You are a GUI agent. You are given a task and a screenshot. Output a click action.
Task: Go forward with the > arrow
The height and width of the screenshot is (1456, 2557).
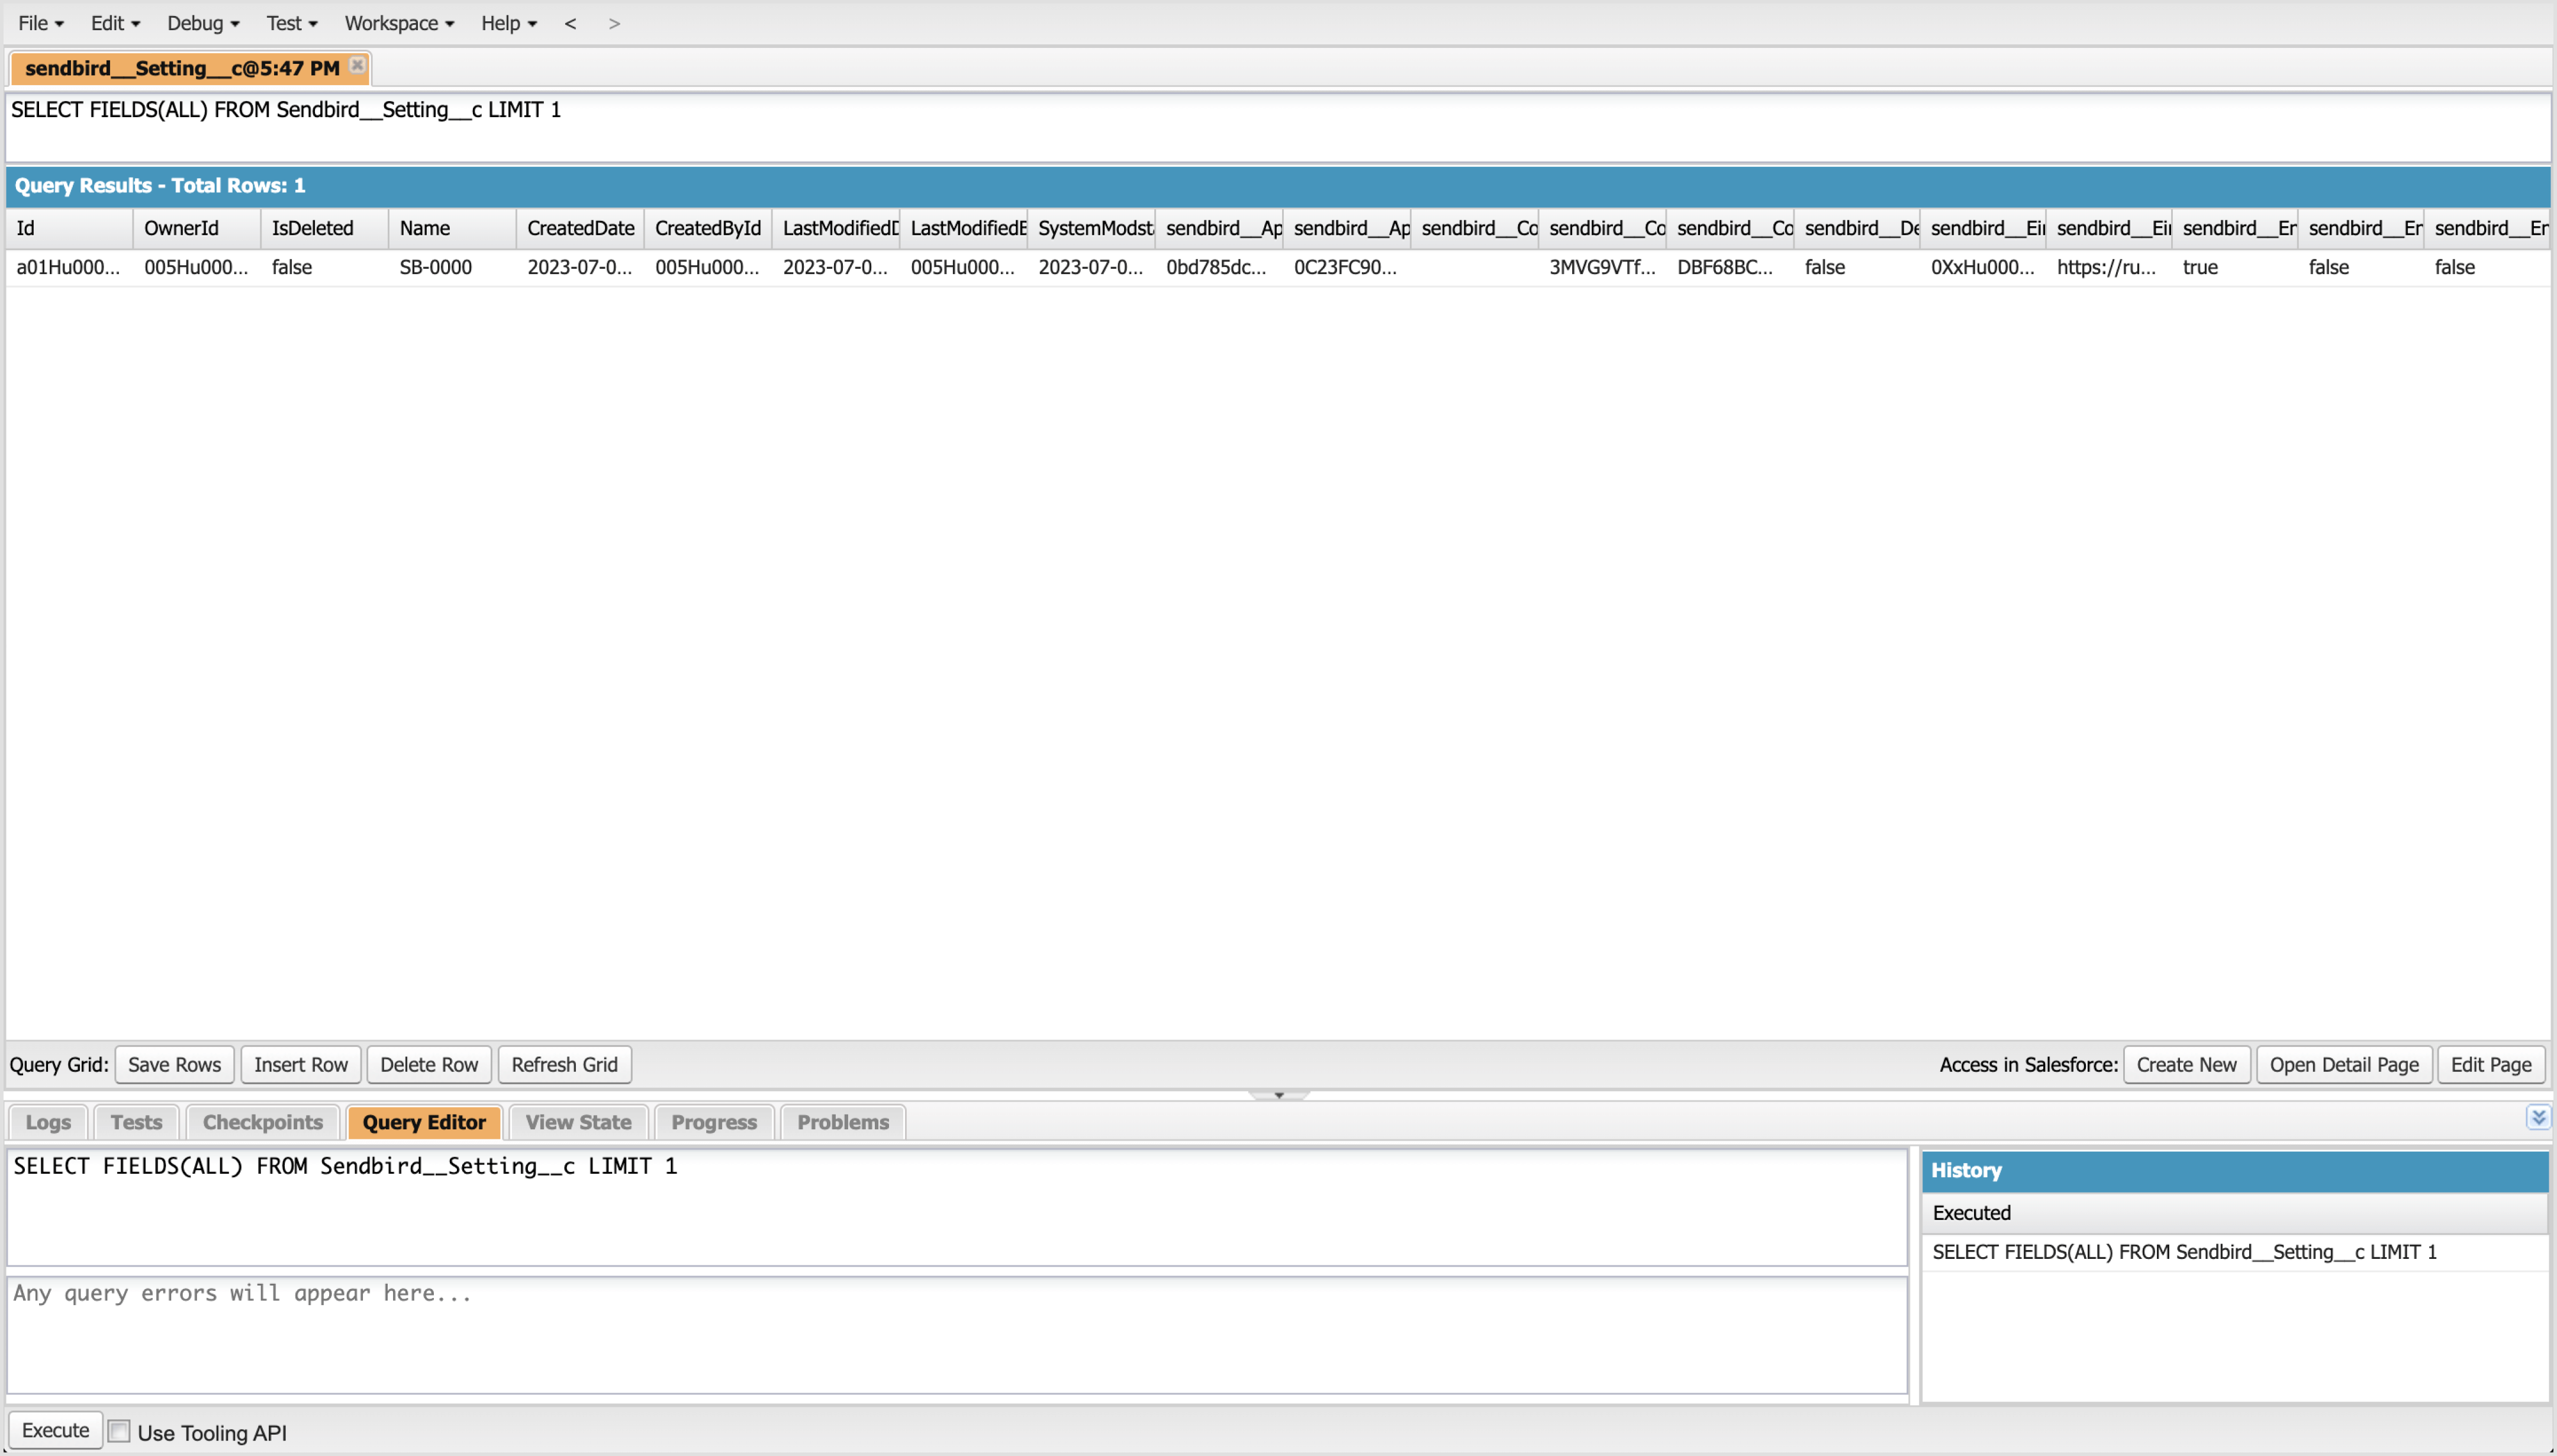click(614, 23)
